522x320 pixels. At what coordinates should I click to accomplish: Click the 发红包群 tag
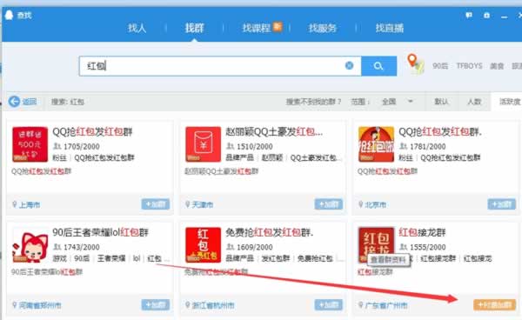pyautogui.click(x=275, y=258)
